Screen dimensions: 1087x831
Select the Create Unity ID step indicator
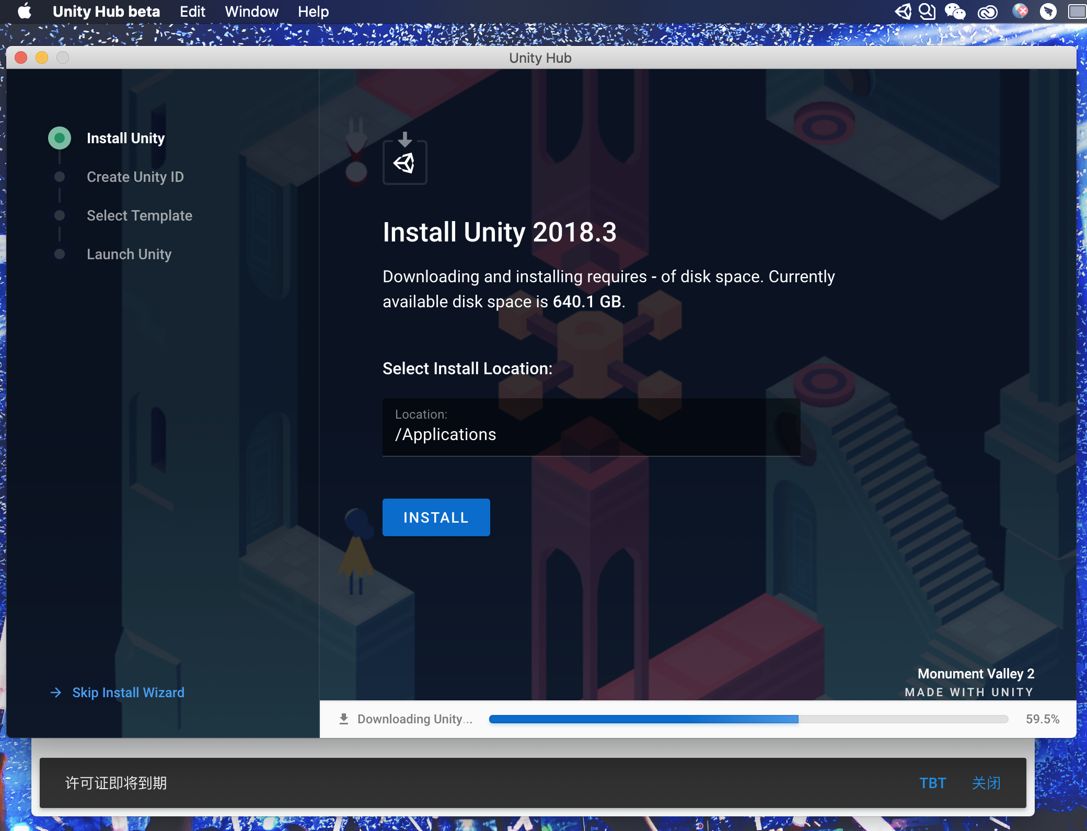(59, 177)
